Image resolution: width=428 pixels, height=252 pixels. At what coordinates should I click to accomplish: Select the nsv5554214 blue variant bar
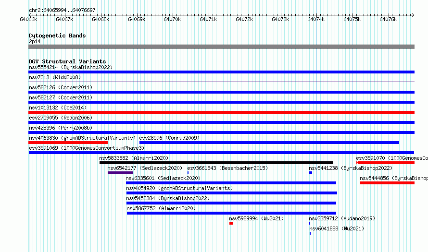click(221, 72)
